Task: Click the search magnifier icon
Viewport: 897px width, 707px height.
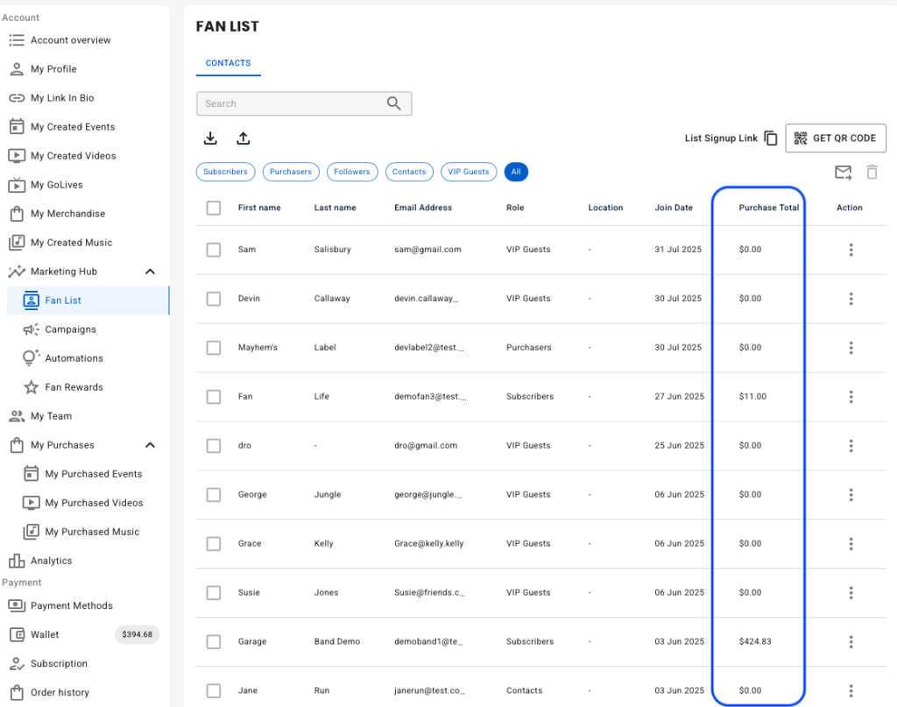Action: coord(394,103)
